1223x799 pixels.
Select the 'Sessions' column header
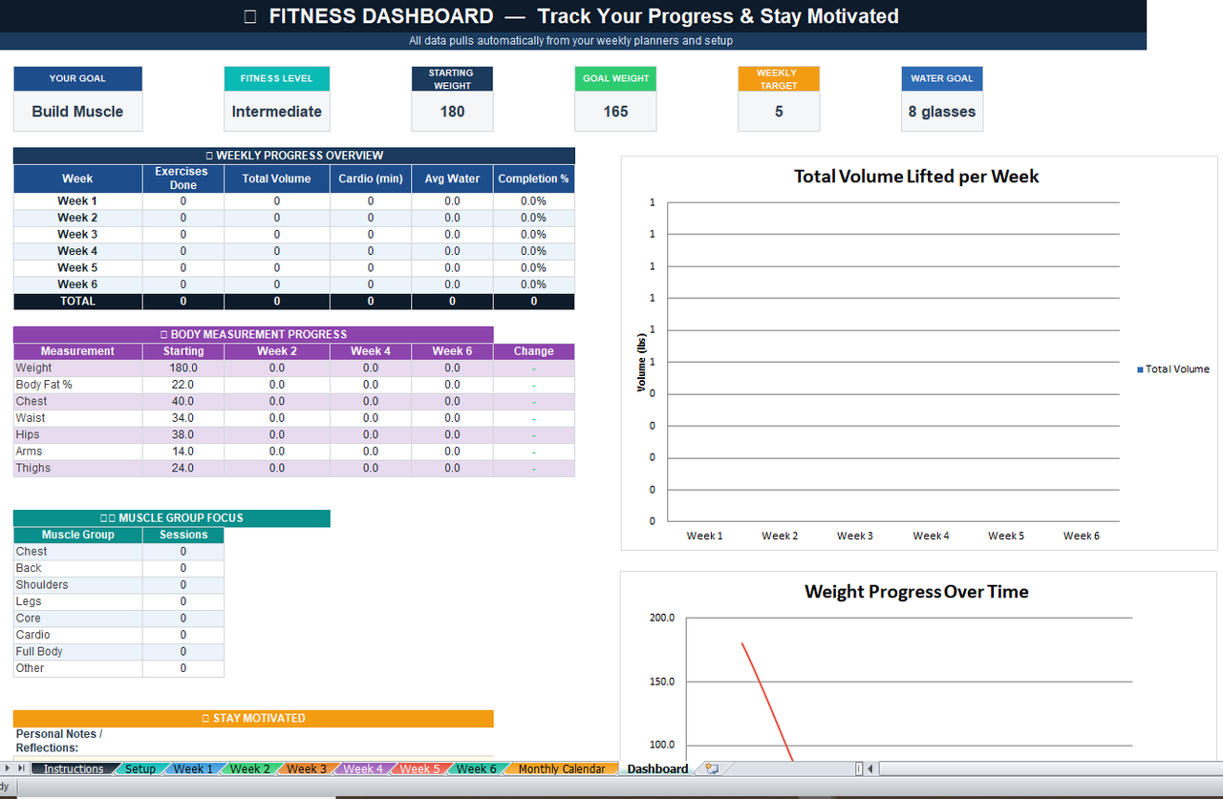(x=183, y=536)
